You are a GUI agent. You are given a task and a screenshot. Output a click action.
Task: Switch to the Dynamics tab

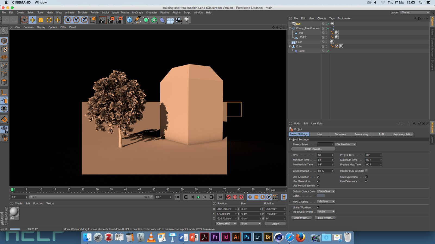click(340, 134)
